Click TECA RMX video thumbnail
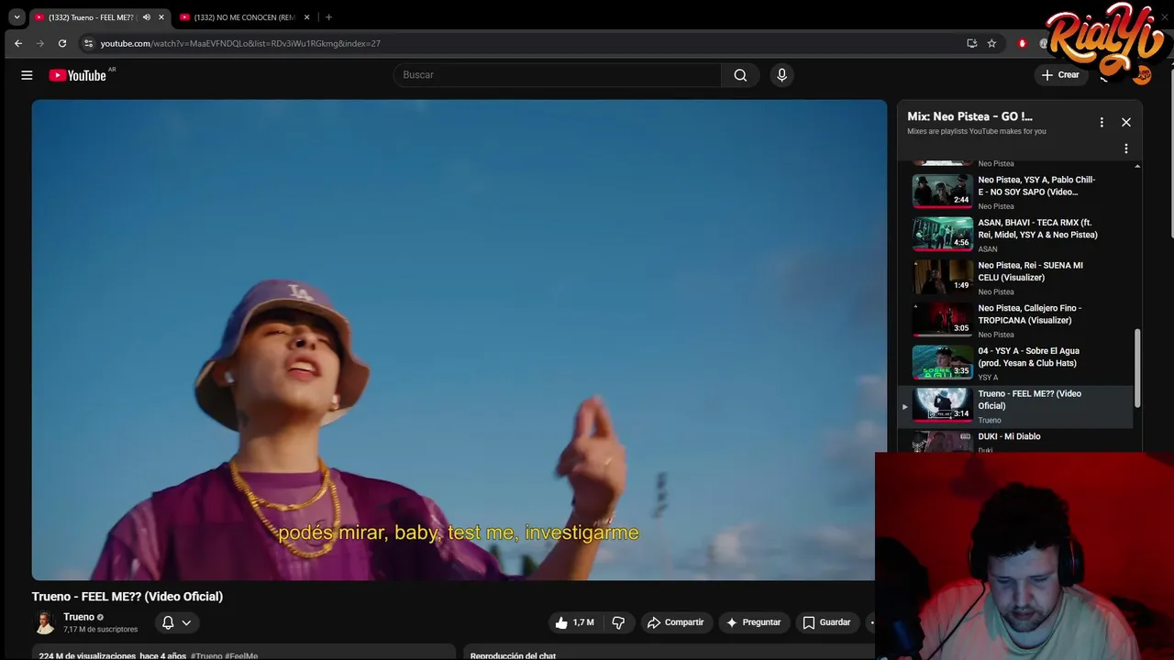The image size is (1174, 660). tap(942, 234)
